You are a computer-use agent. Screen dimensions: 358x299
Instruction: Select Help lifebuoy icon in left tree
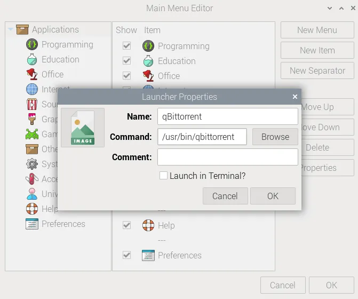[32, 209]
